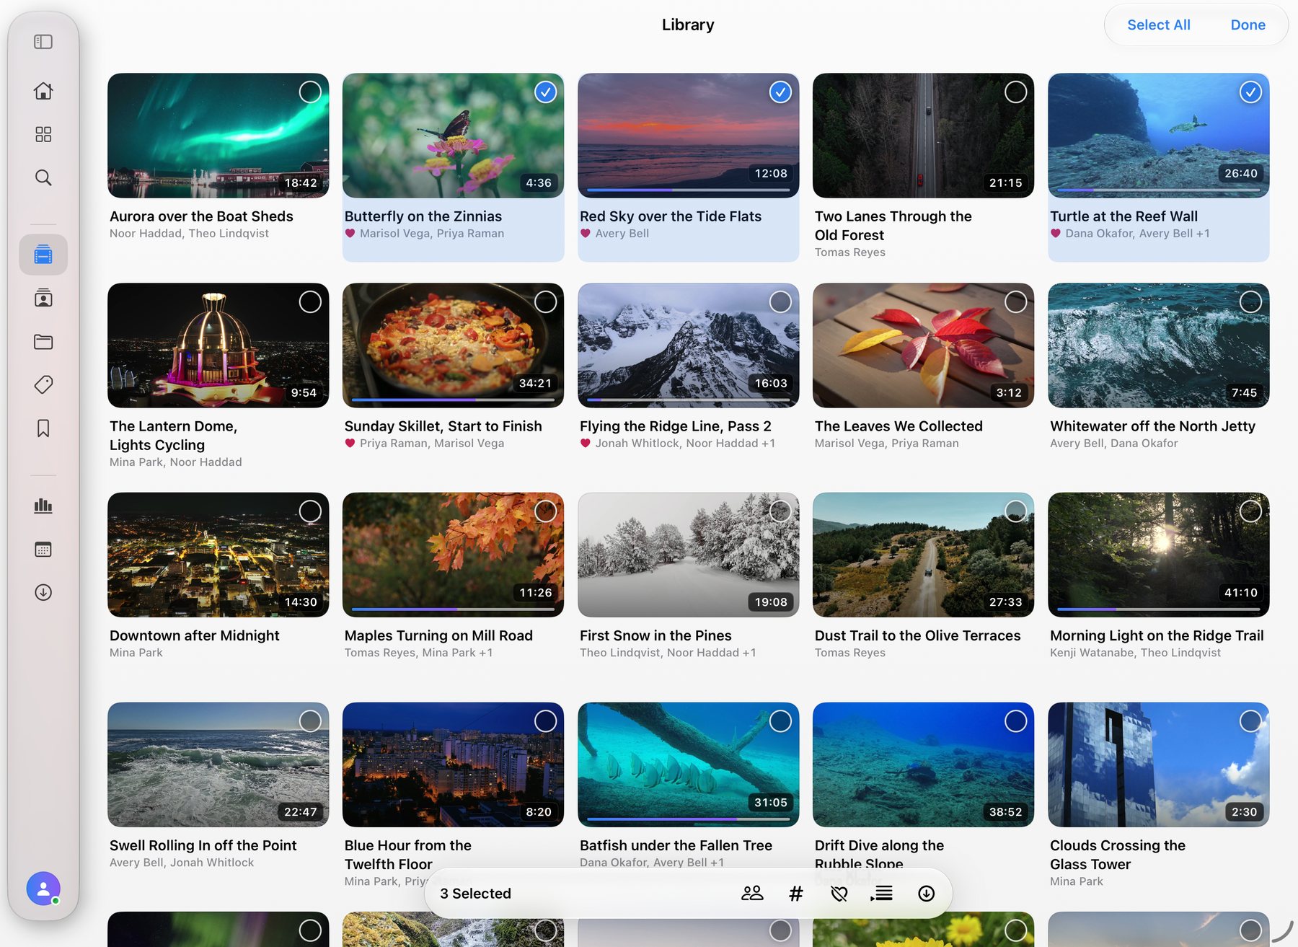Edit people for the 3 selected items
Image resolution: width=1298 pixels, height=947 pixels.
[752, 894]
